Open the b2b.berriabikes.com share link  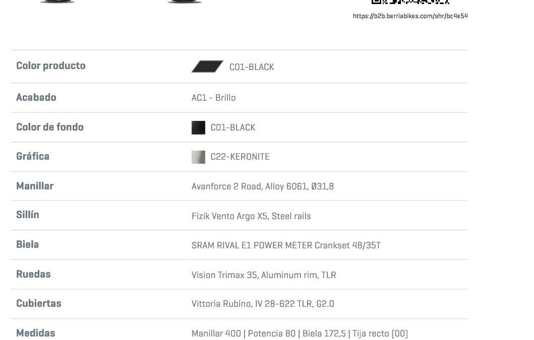410,16
